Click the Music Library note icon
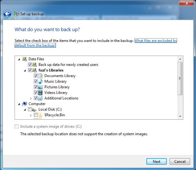The height and width of the screenshot is (170, 196). [x=40, y=81]
